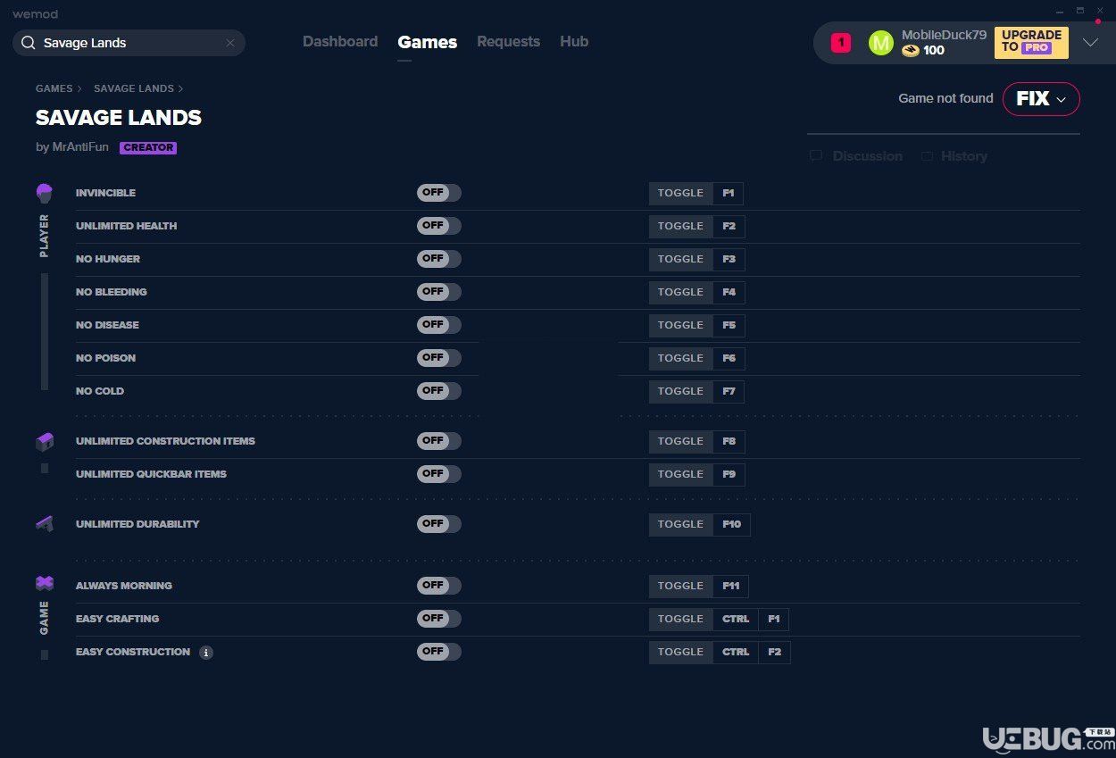Click the Player section scroll indicator bar
1116x758 pixels.
pyautogui.click(x=45, y=331)
